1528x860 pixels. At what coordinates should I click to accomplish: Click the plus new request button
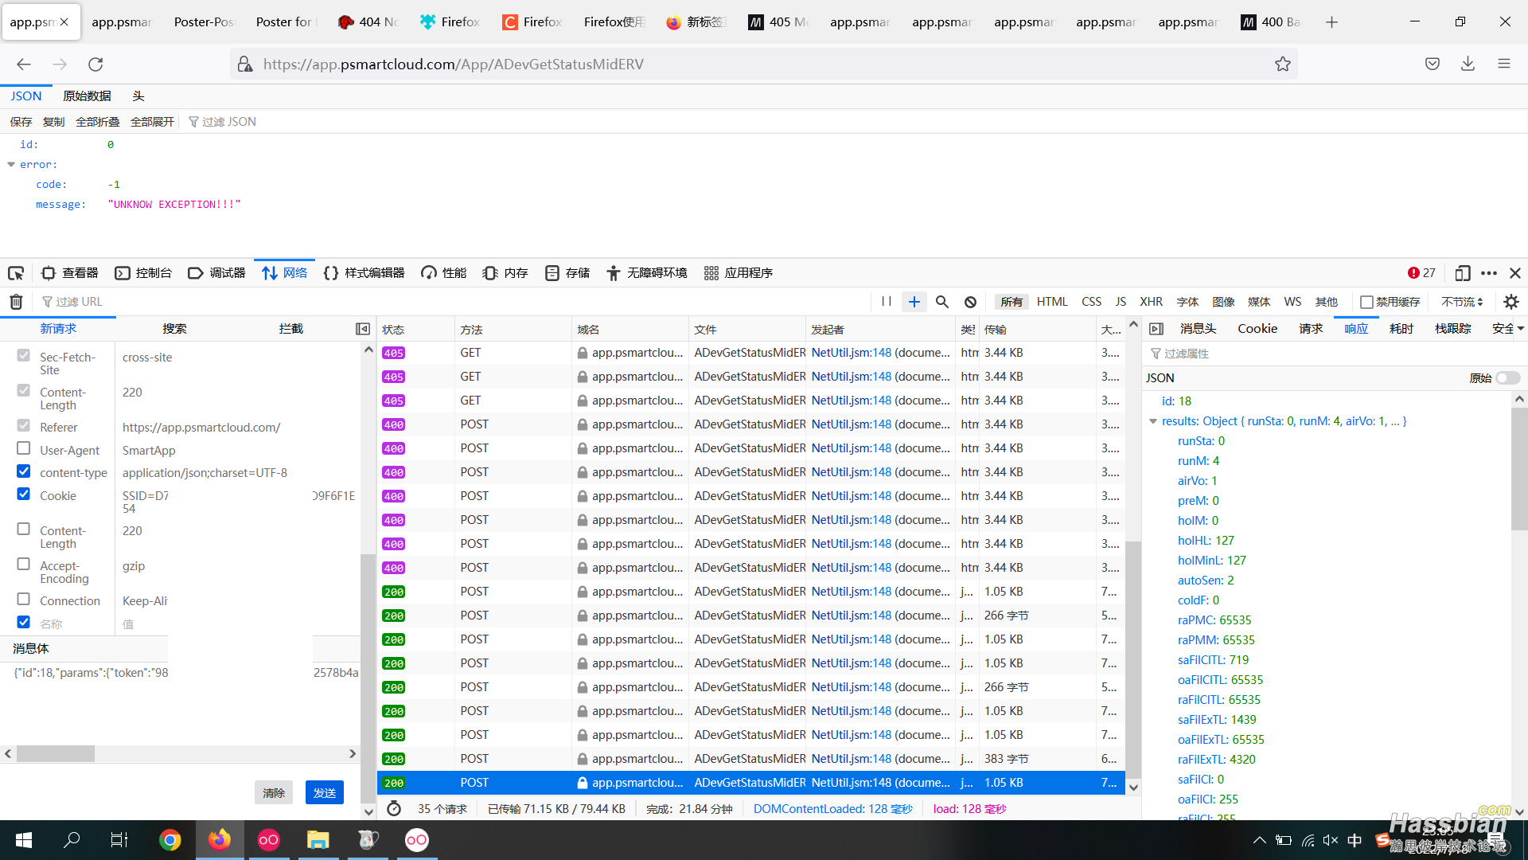(x=914, y=302)
